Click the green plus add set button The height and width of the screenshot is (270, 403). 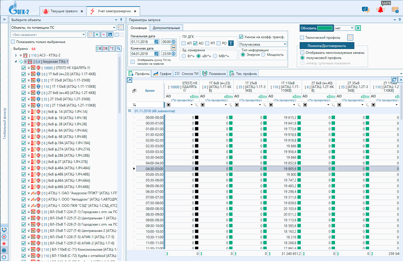tap(97, 34)
